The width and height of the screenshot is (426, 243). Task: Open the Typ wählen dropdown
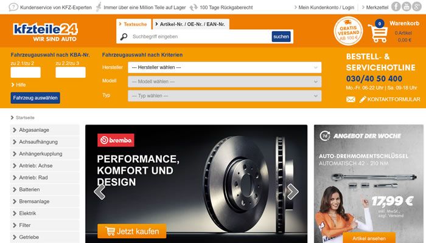click(x=225, y=96)
